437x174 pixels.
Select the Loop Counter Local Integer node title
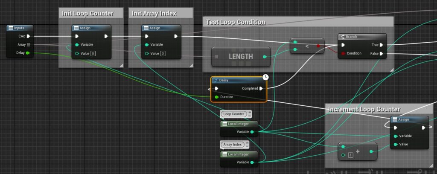click(239, 124)
